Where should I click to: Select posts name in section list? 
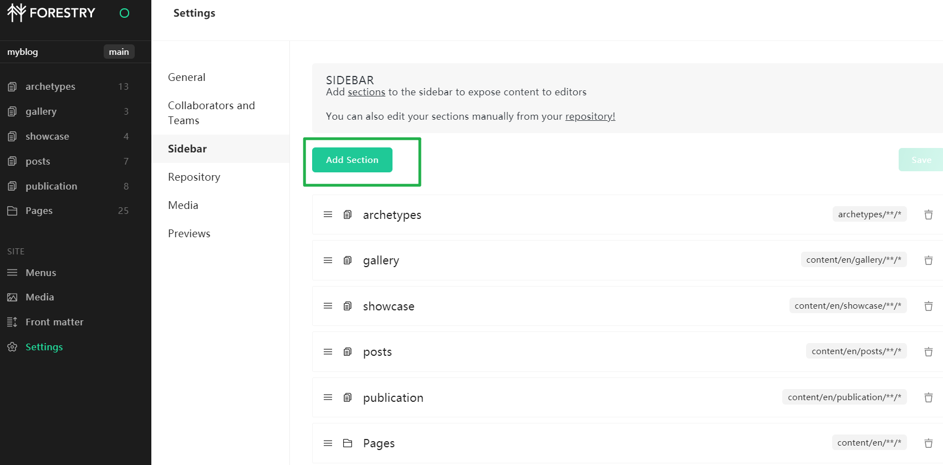point(378,352)
